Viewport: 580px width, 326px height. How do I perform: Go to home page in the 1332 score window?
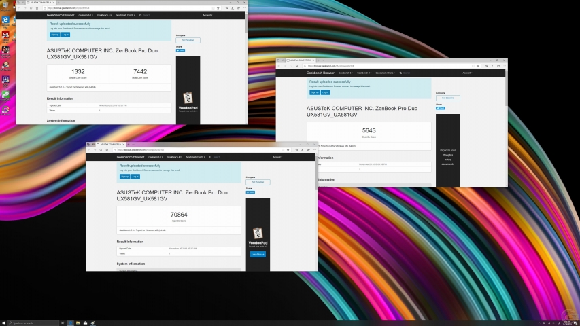pyautogui.click(x=37, y=7)
